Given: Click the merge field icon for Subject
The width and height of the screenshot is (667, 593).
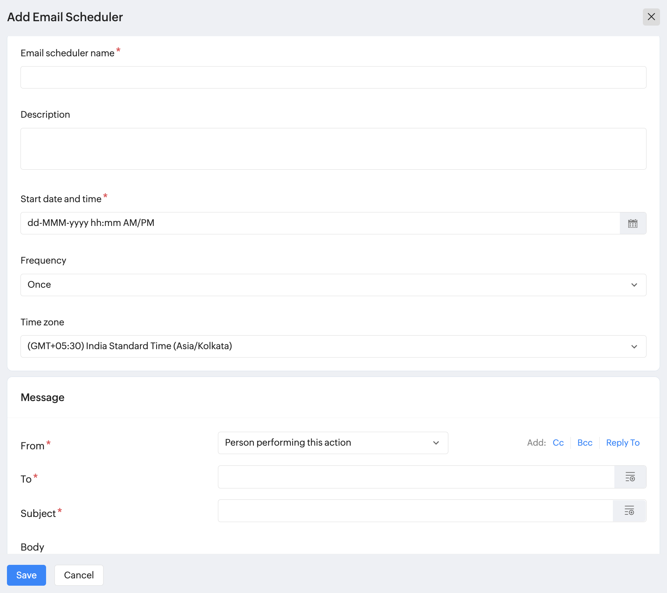Looking at the screenshot, I should pyautogui.click(x=629, y=510).
